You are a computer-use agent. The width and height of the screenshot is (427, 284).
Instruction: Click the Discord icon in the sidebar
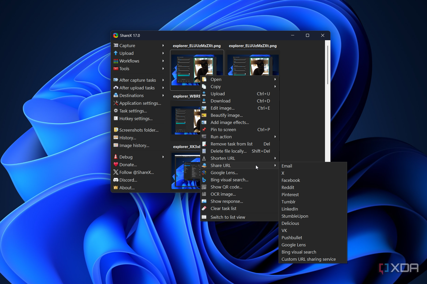(116, 180)
